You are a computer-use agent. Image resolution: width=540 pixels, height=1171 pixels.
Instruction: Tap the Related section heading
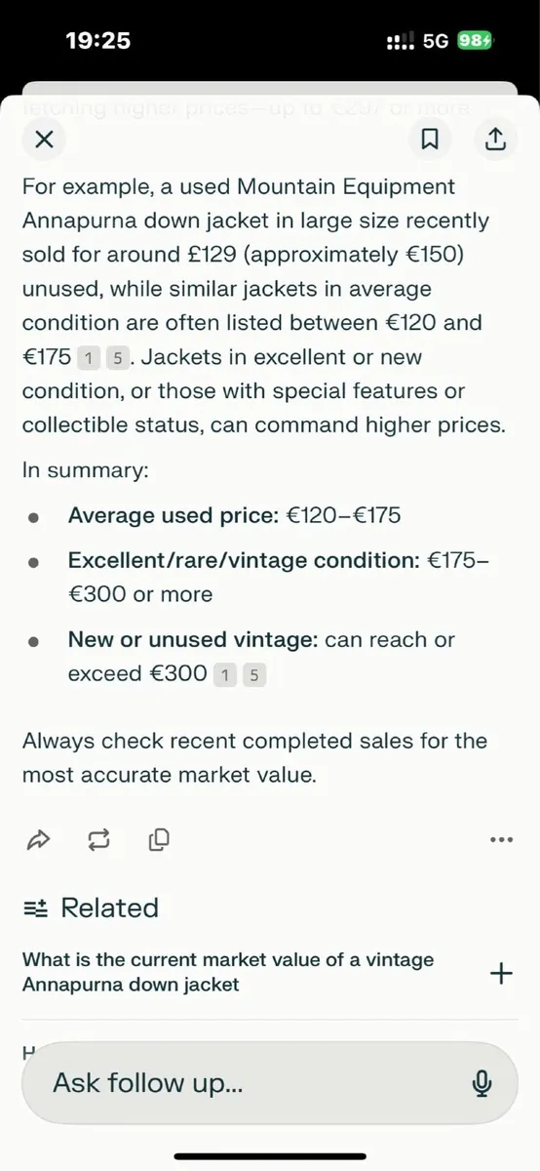(109, 908)
